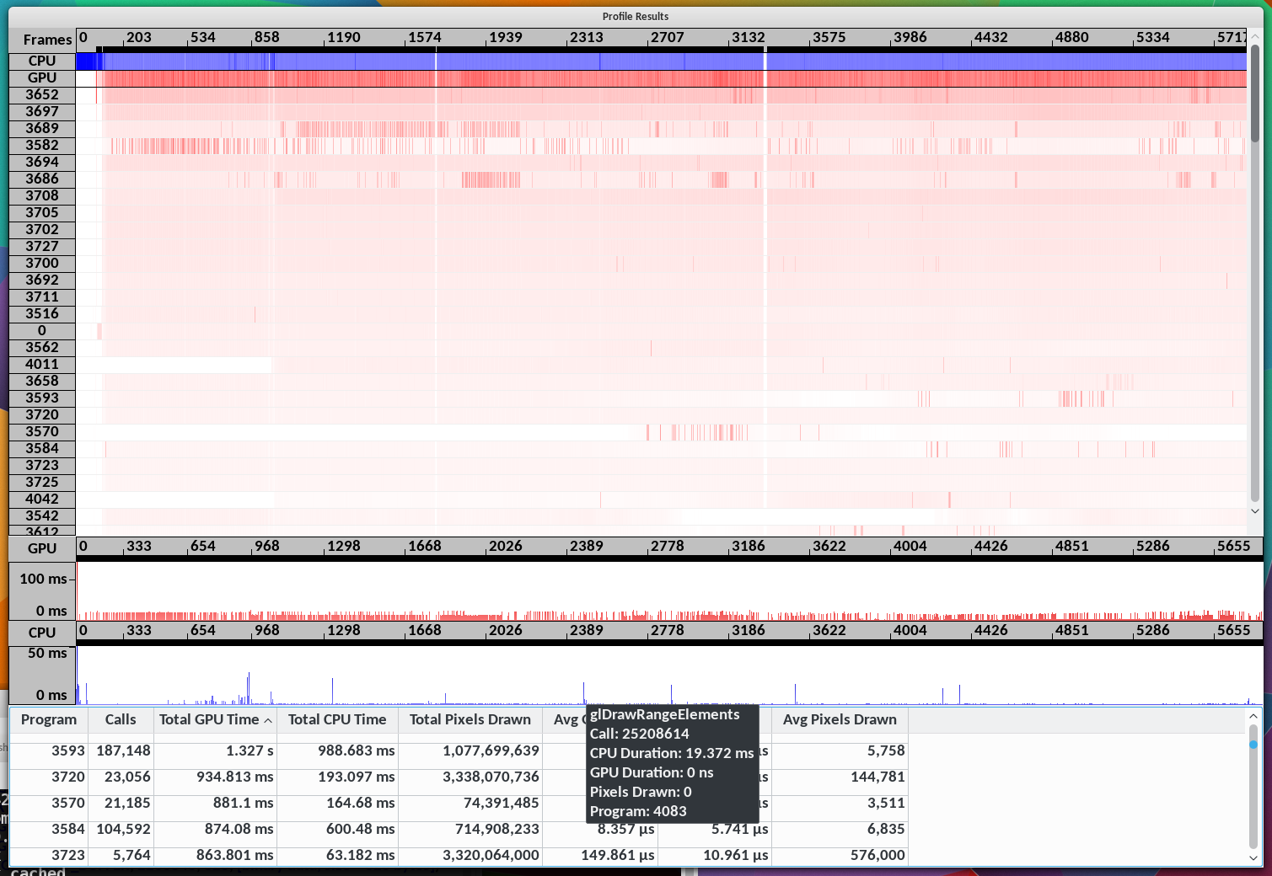Click the timeline panel's scroll-down arrow
Image resolution: width=1272 pixels, height=876 pixels.
coord(1255,511)
